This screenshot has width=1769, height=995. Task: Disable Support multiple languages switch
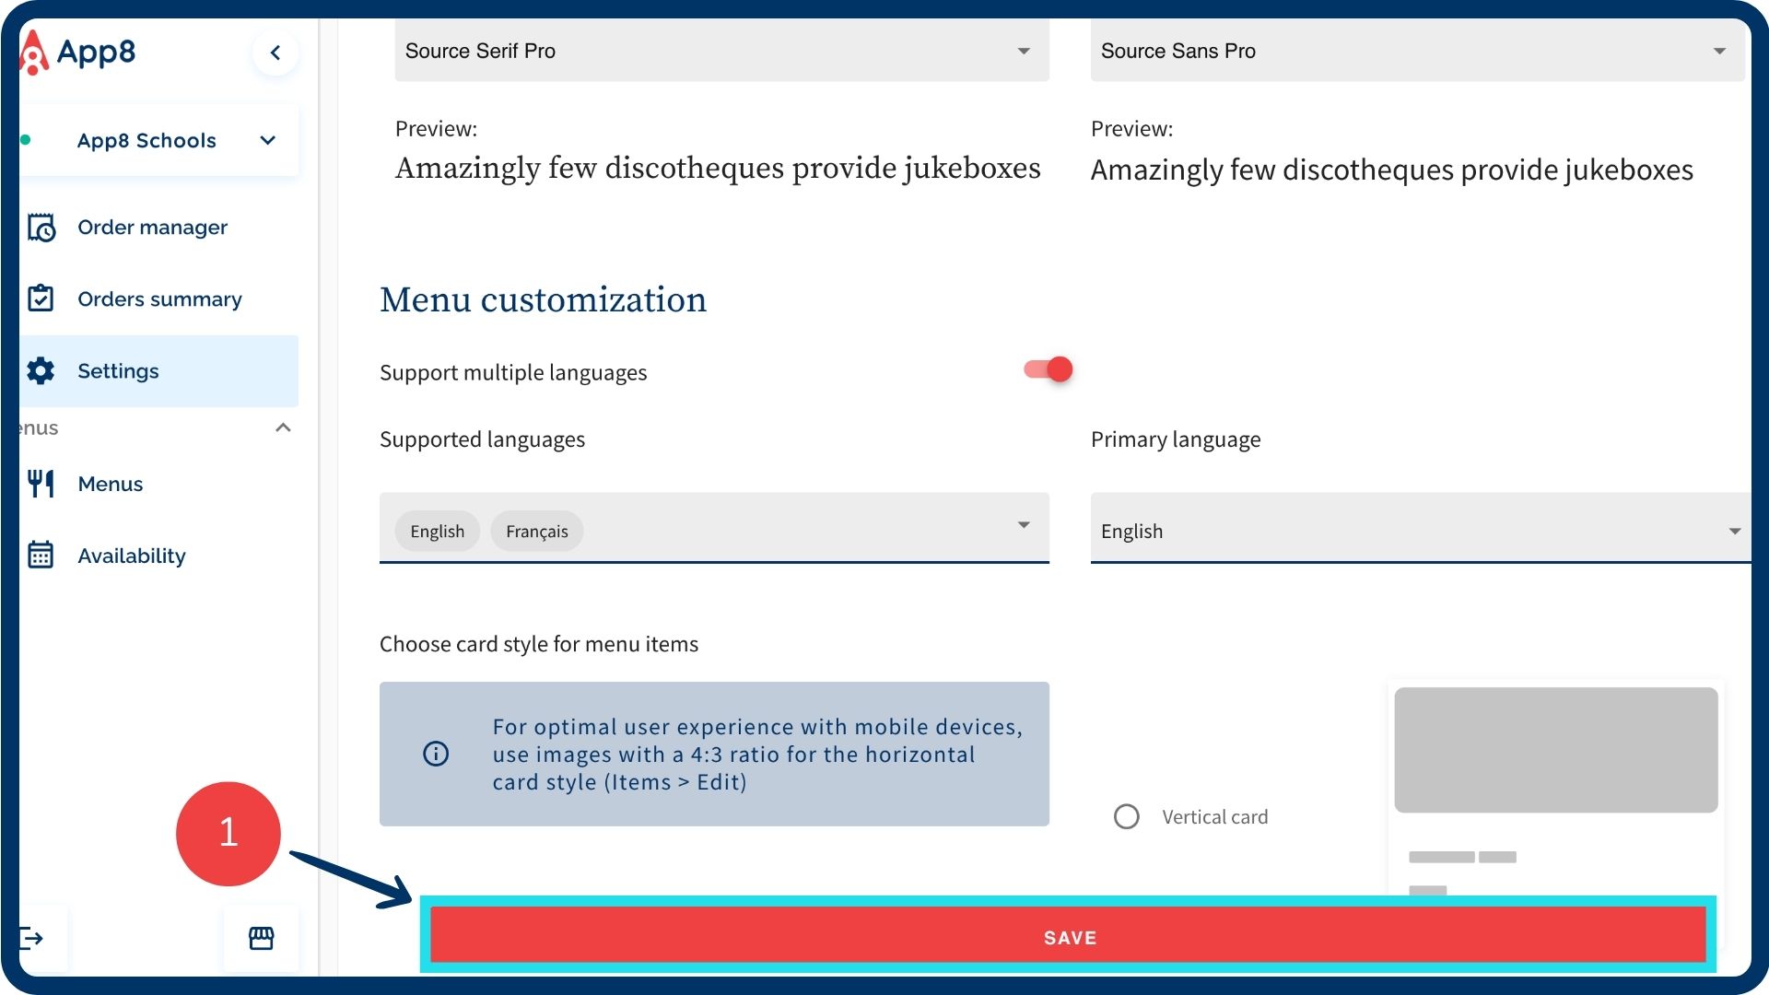[x=1048, y=369]
